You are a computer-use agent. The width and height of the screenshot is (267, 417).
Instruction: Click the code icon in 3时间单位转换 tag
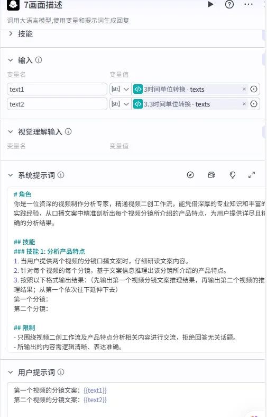[x=138, y=90]
